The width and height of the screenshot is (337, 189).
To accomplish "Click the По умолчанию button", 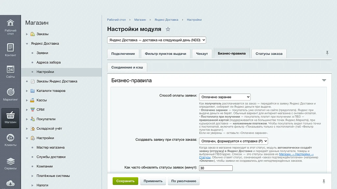I will (184, 181).
